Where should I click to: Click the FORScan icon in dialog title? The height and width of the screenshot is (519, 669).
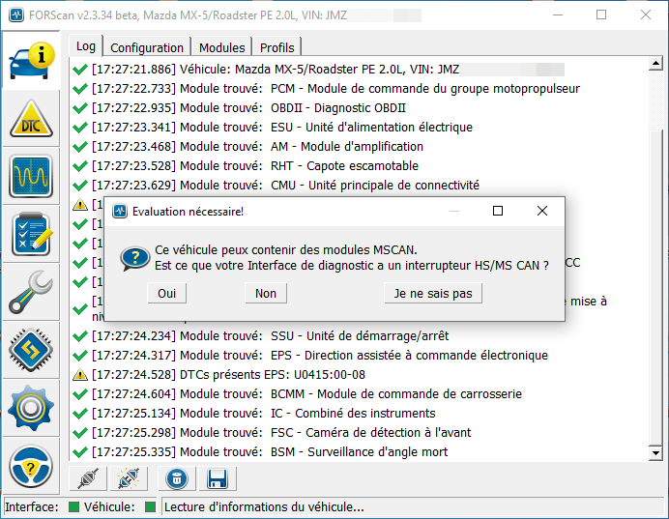(120, 211)
